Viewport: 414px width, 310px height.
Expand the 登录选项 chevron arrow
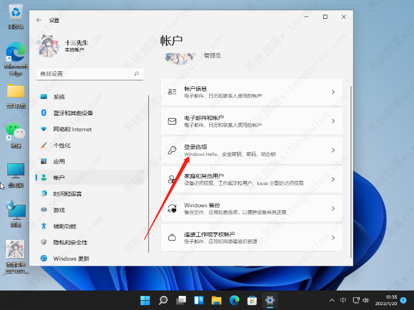pyautogui.click(x=333, y=150)
